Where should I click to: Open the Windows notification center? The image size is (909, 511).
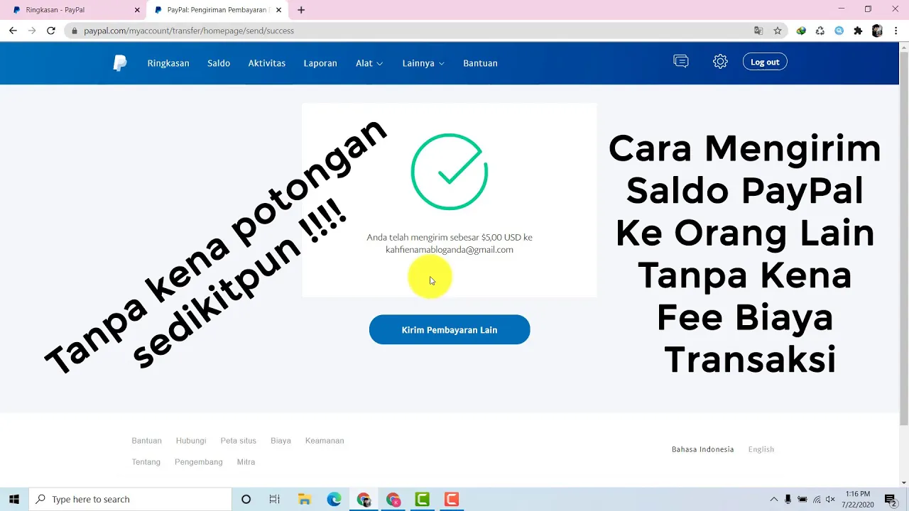890,499
